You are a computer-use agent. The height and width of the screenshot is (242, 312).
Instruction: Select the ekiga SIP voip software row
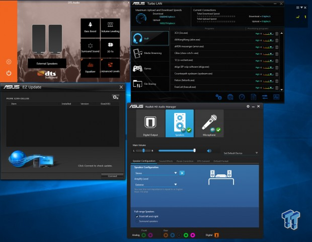click(225, 67)
